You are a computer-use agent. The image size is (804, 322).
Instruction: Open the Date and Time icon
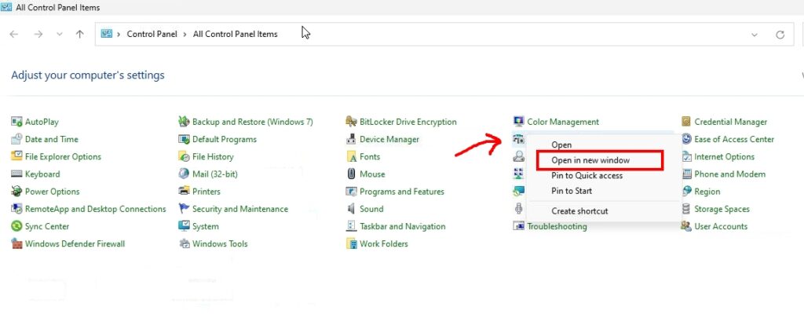pyautogui.click(x=17, y=140)
